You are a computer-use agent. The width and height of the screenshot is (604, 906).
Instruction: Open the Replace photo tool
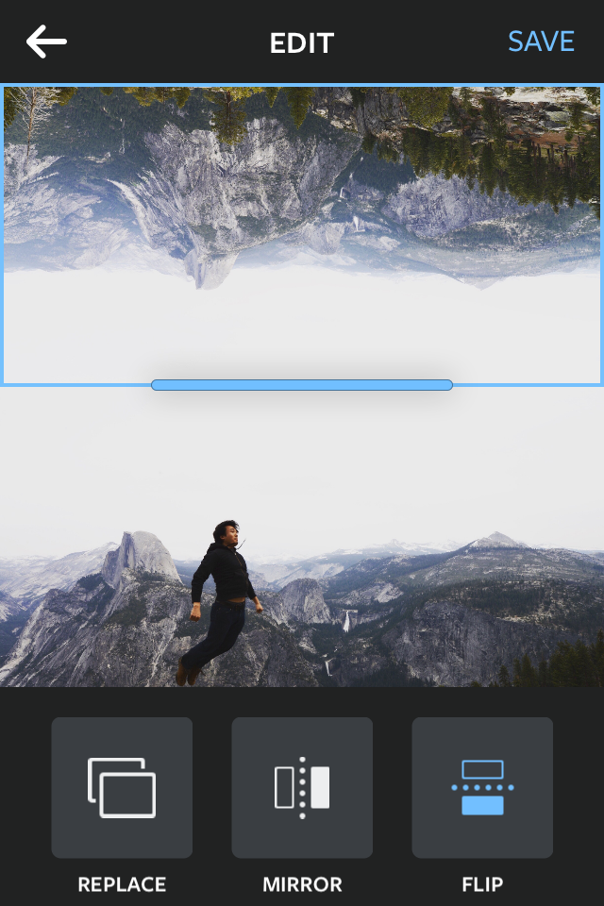pyautogui.click(x=122, y=787)
